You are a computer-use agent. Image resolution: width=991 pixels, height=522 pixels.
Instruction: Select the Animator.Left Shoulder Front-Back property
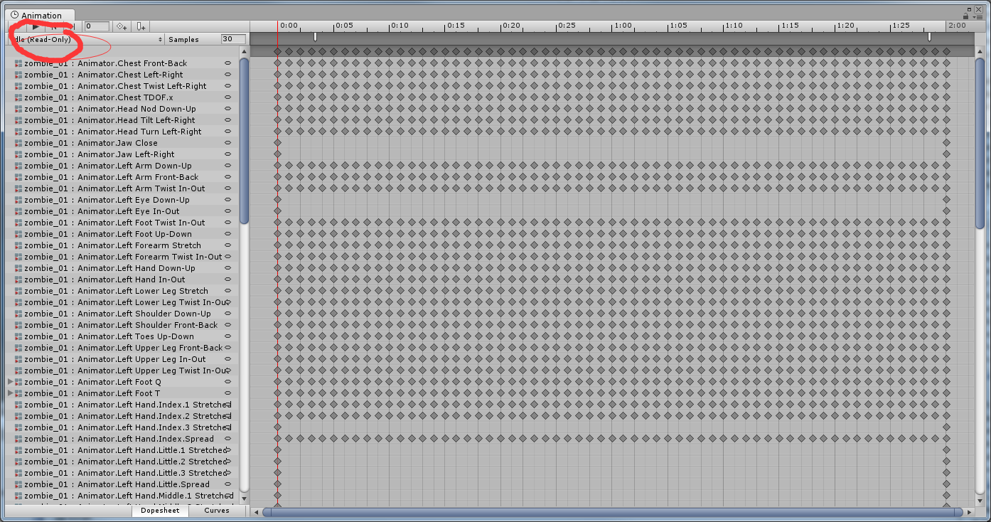pyautogui.click(x=121, y=325)
